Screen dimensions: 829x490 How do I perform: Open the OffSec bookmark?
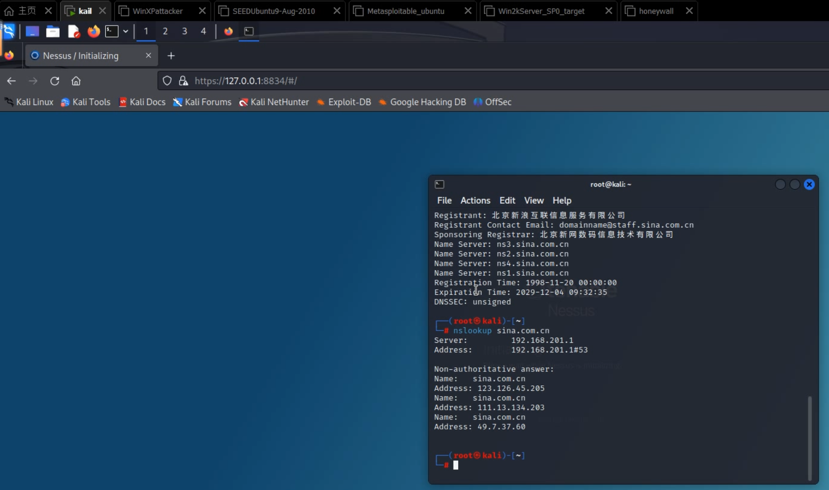493,102
